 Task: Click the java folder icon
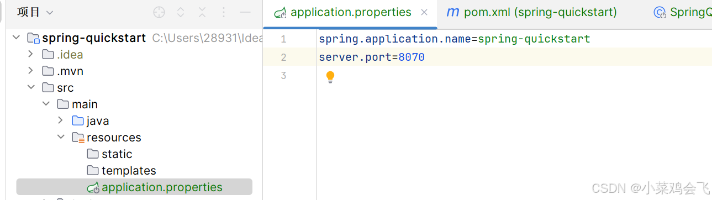77,121
